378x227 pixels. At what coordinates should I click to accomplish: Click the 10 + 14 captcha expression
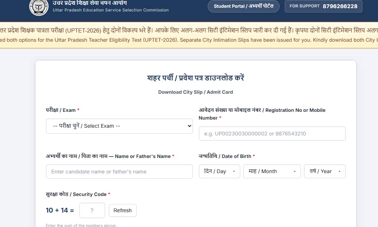(x=60, y=210)
